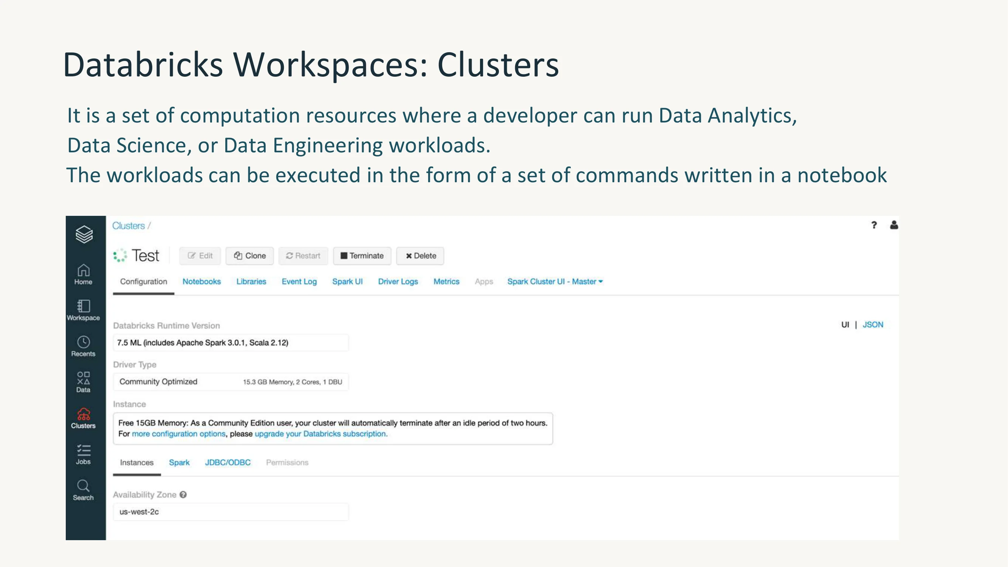Open the Driver Logs tab
Screen dimensions: 1008x567
pyautogui.click(x=398, y=281)
